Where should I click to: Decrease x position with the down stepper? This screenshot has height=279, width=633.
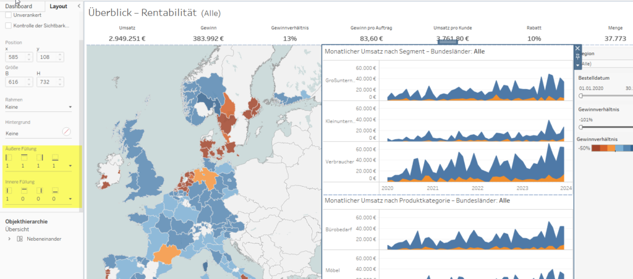(x=29, y=59)
